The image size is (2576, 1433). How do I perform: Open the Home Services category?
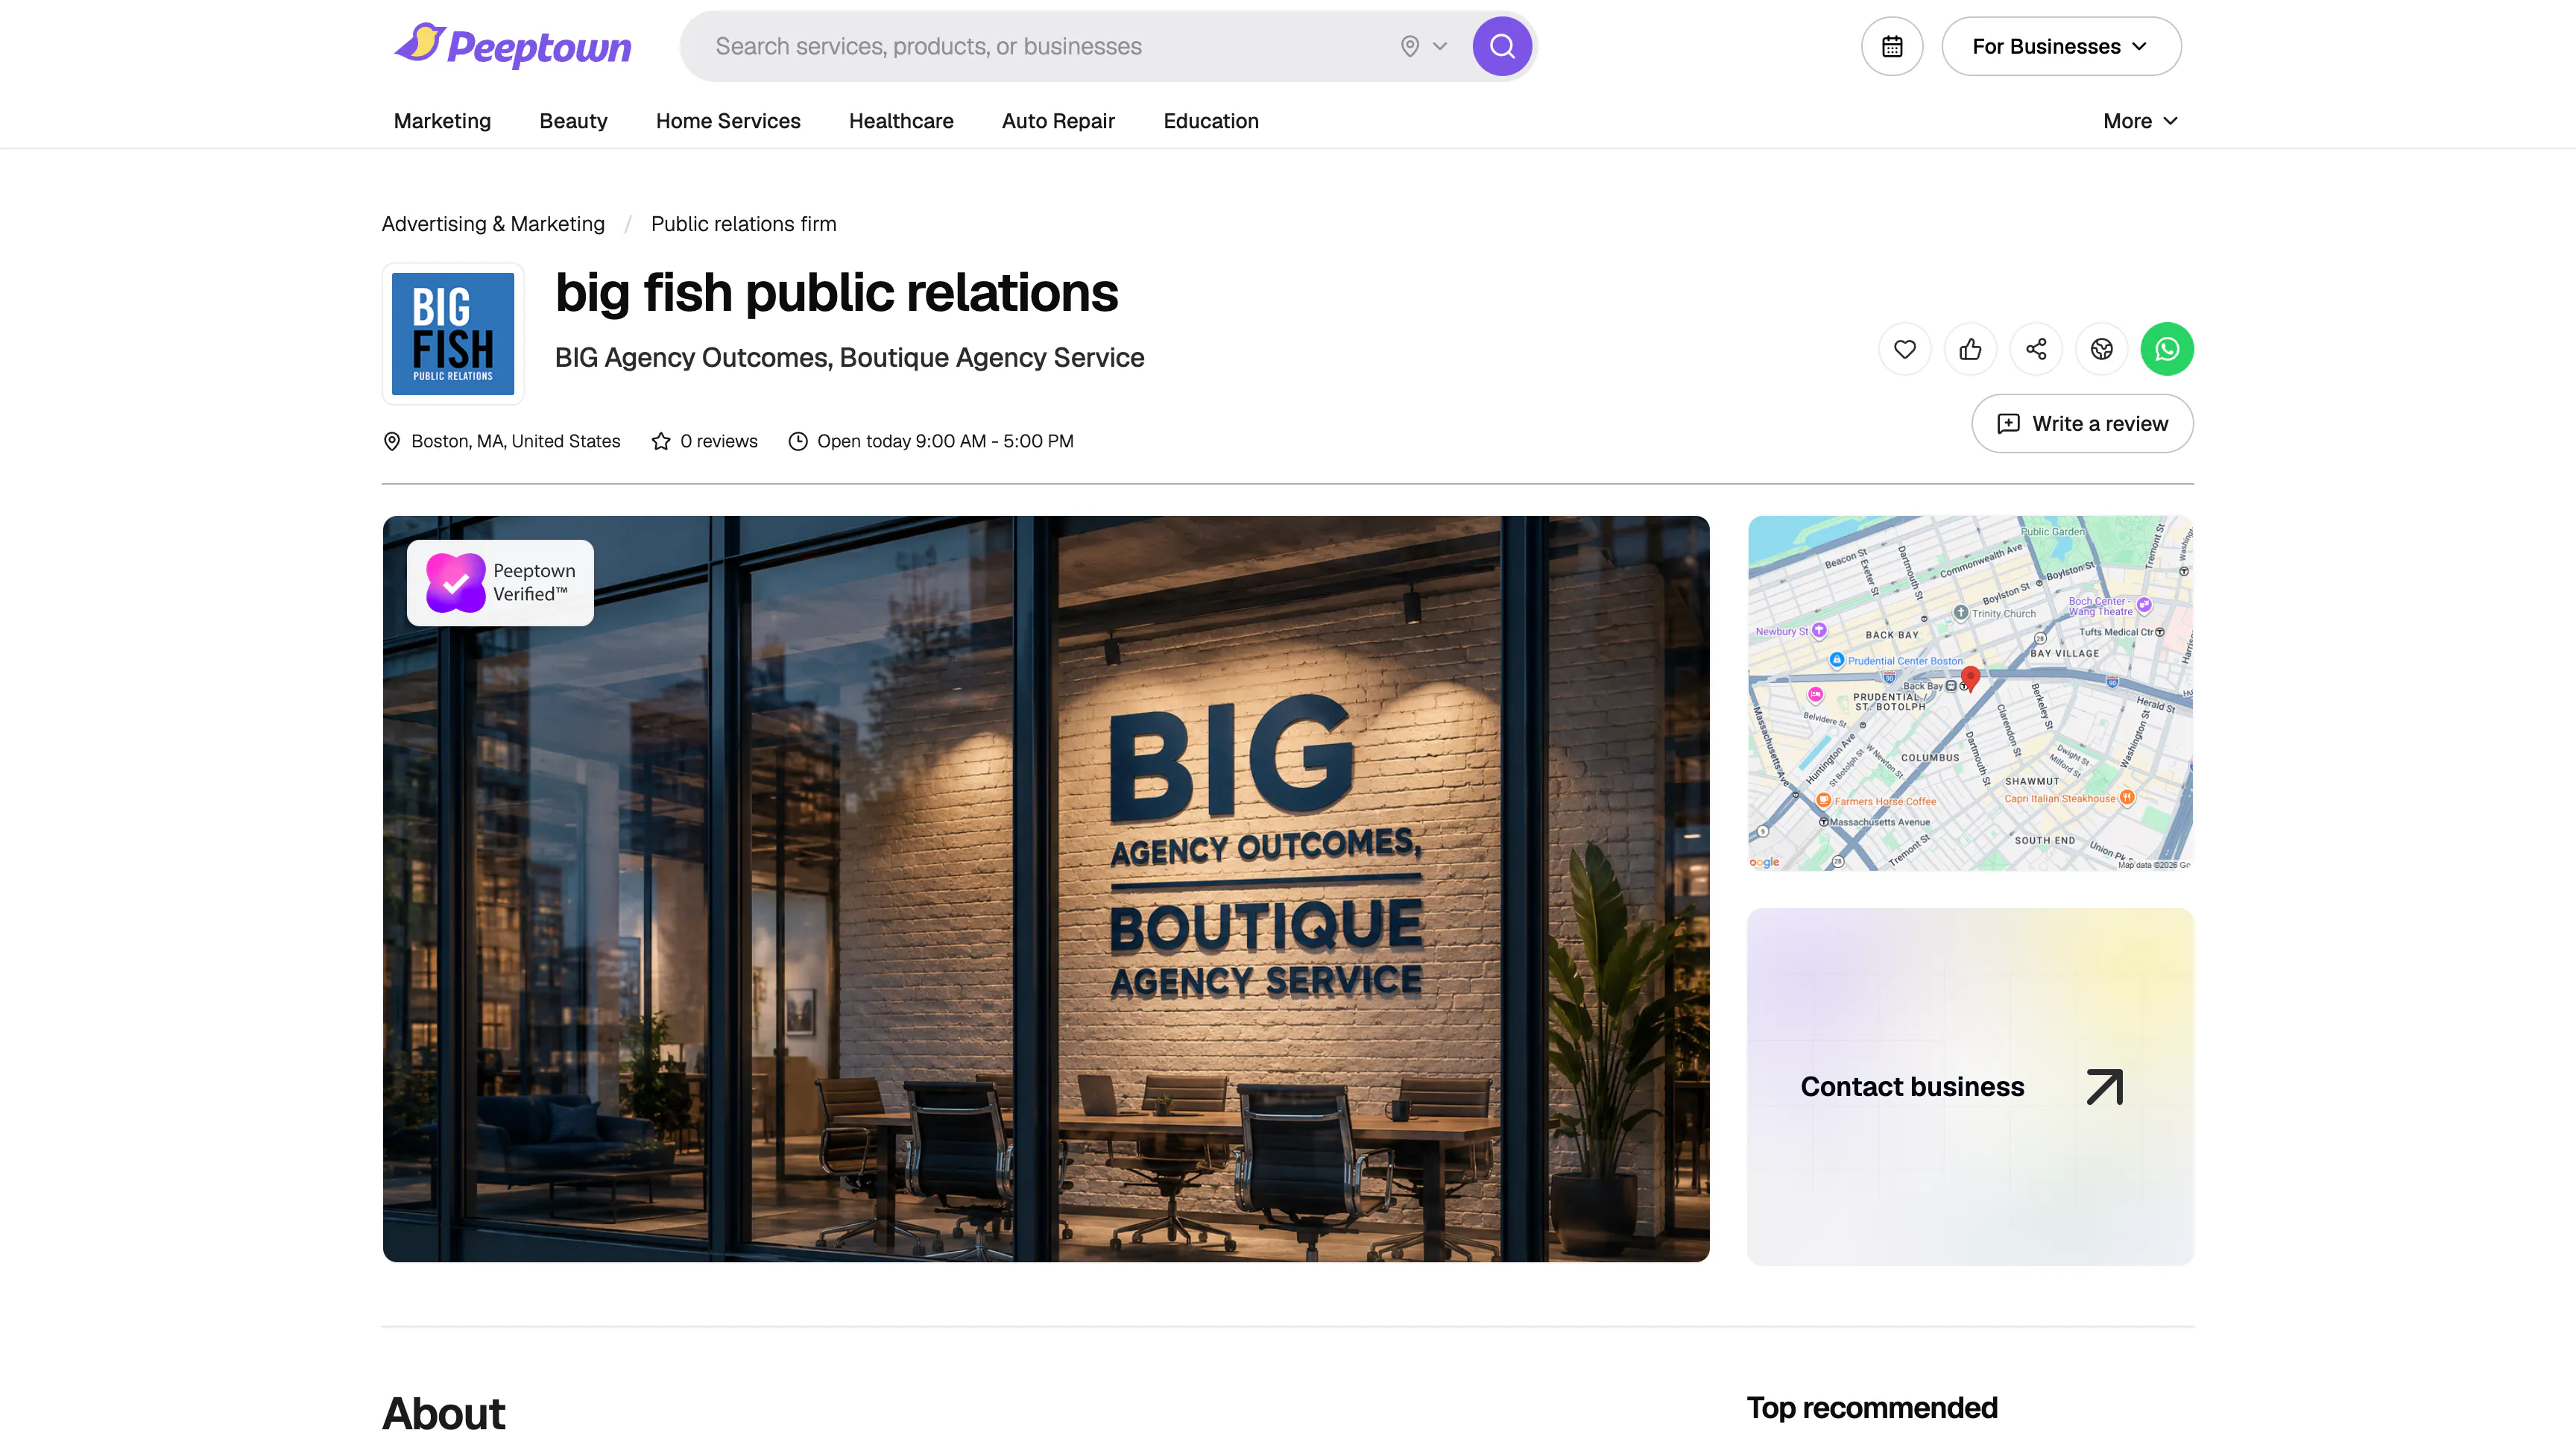click(728, 121)
